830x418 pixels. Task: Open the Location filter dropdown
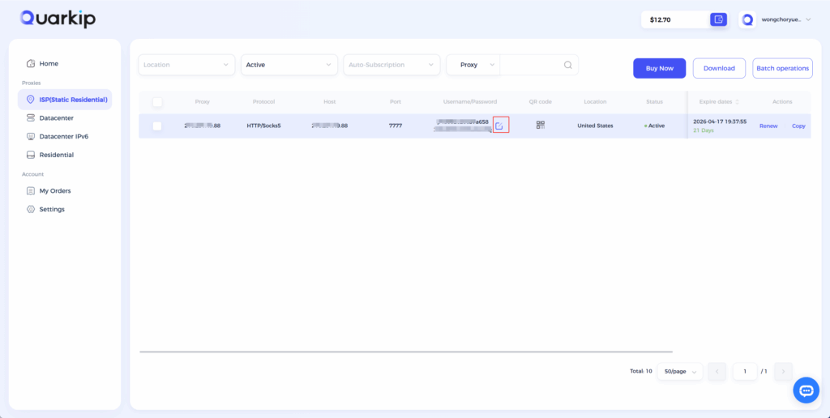tap(186, 65)
